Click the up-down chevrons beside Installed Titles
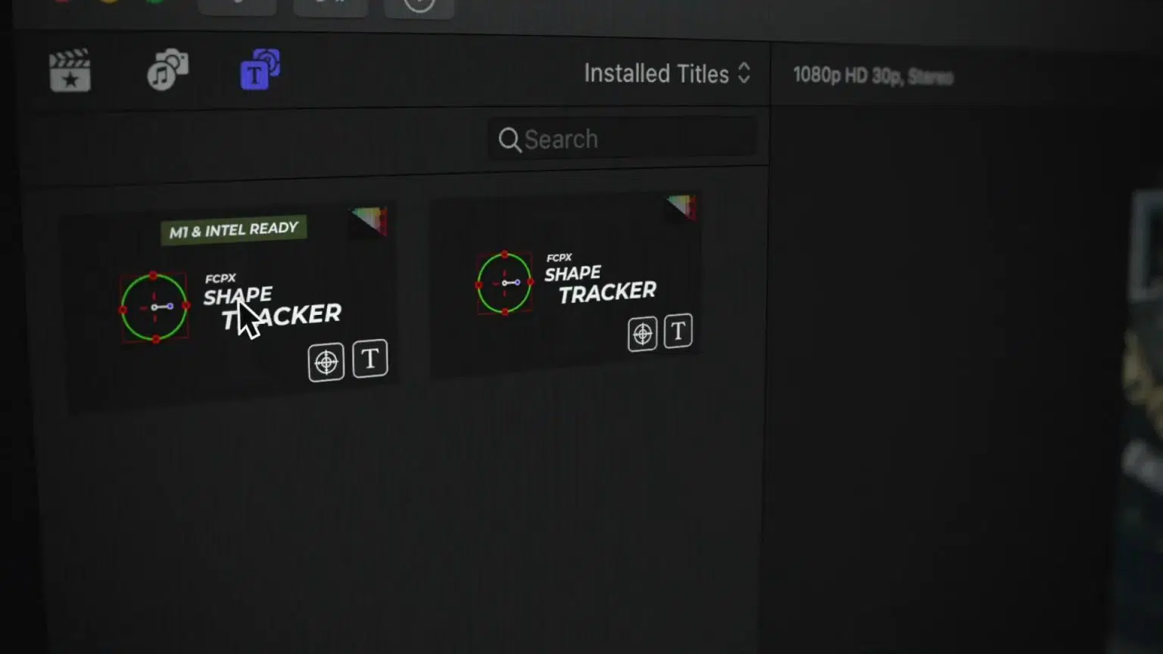This screenshot has width=1163, height=654. click(744, 73)
